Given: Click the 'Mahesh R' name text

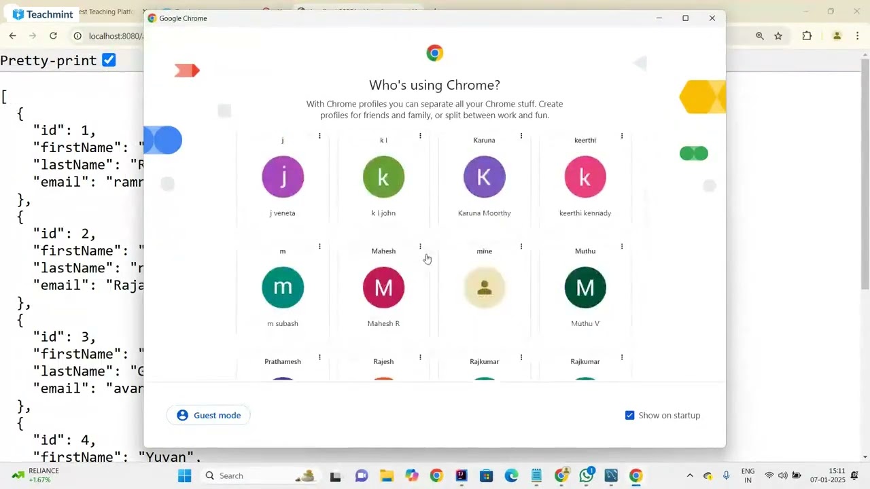Looking at the screenshot, I should [x=383, y=324].
